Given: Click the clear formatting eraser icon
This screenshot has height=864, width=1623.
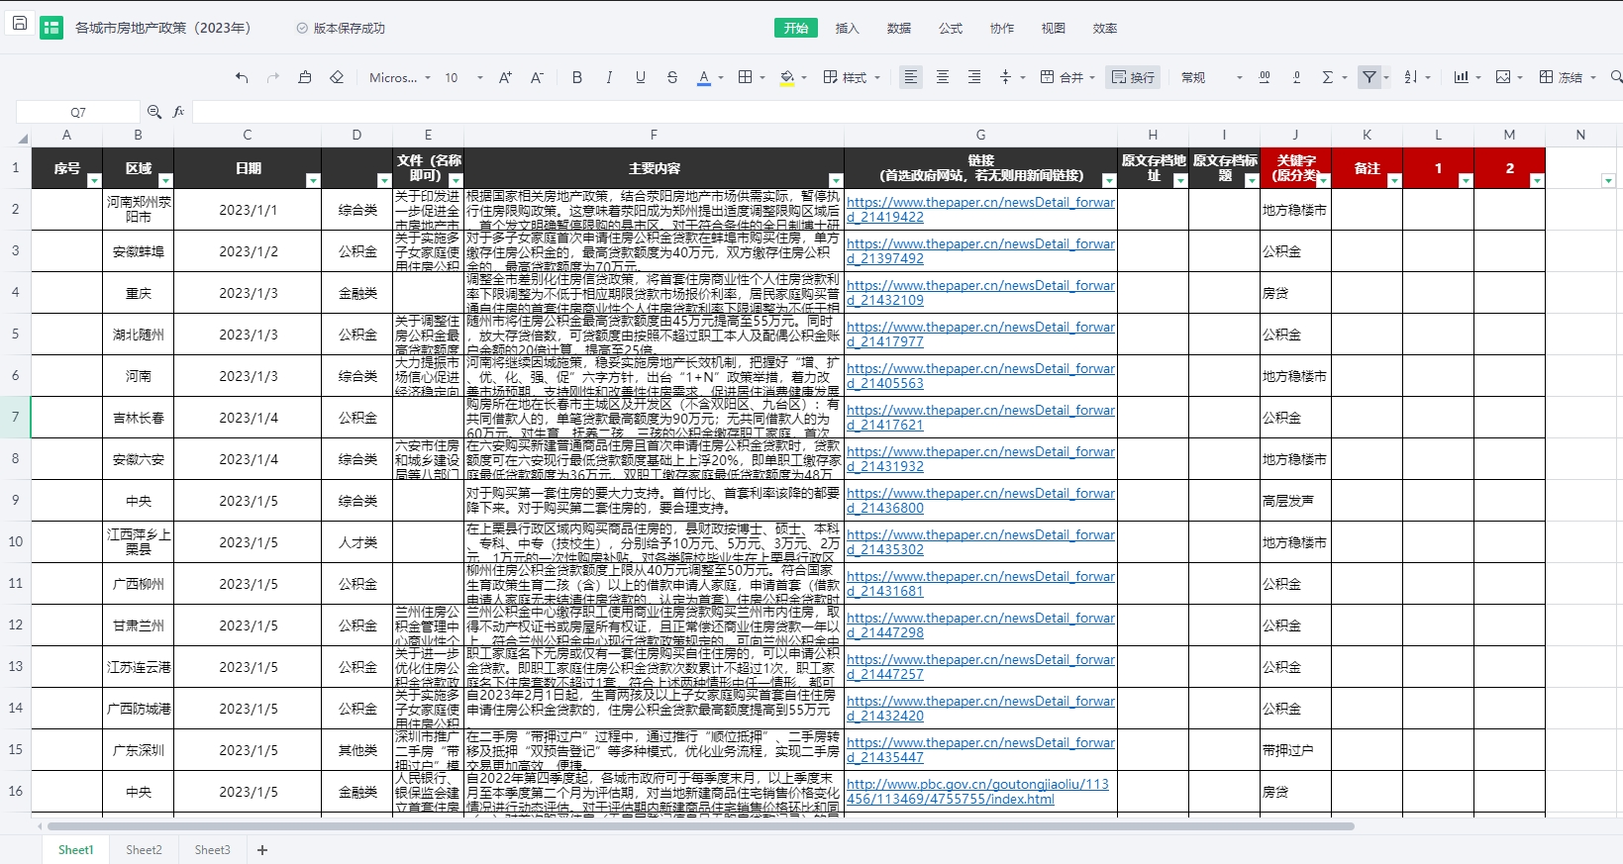Looking at the screenshot, I should coord(337,77).
